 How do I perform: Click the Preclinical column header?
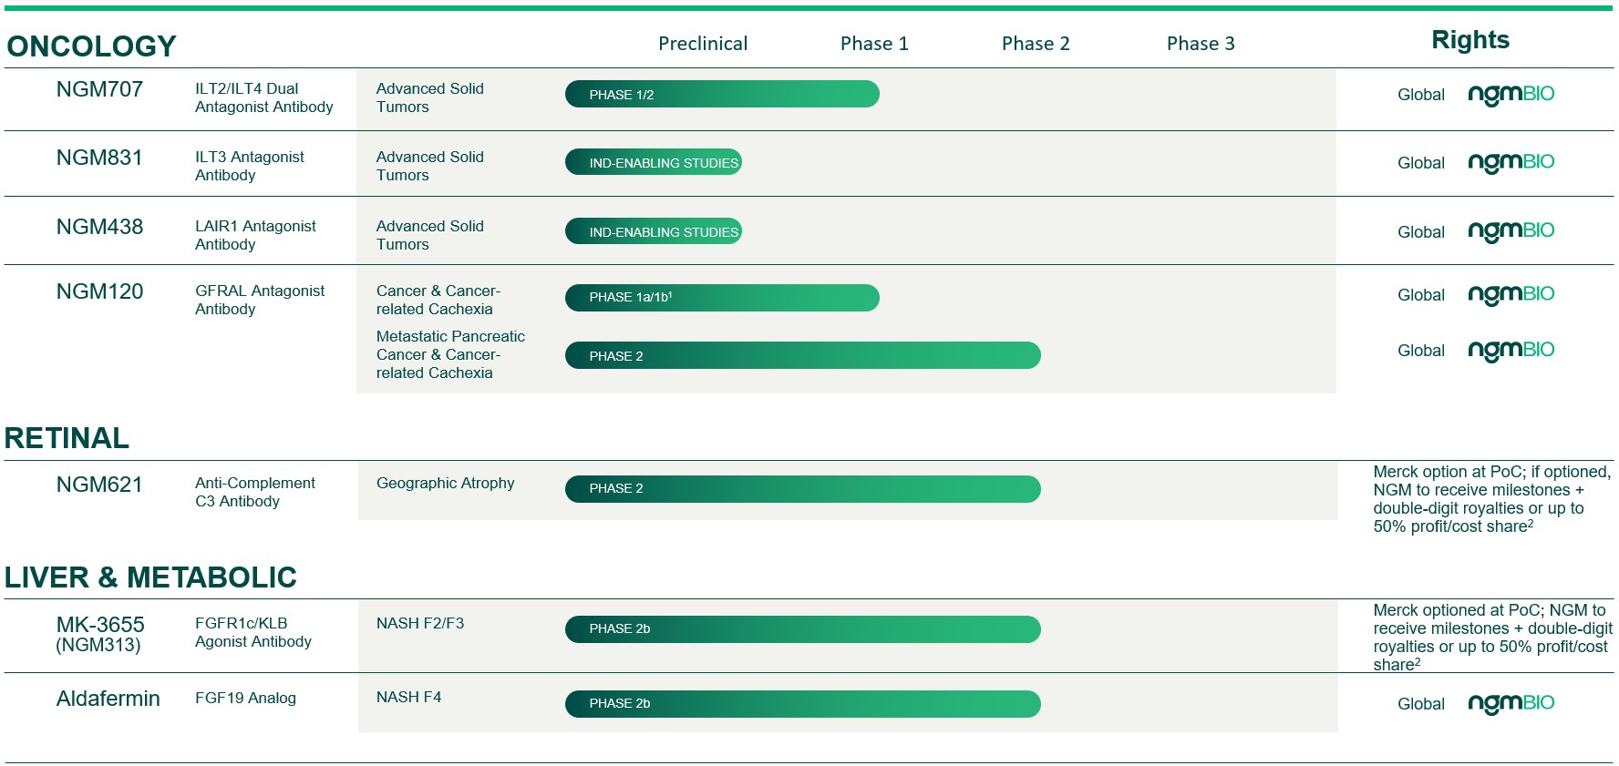click(702, 44)
